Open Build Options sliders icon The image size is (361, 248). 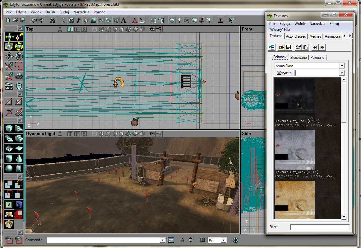click(202, 20)
